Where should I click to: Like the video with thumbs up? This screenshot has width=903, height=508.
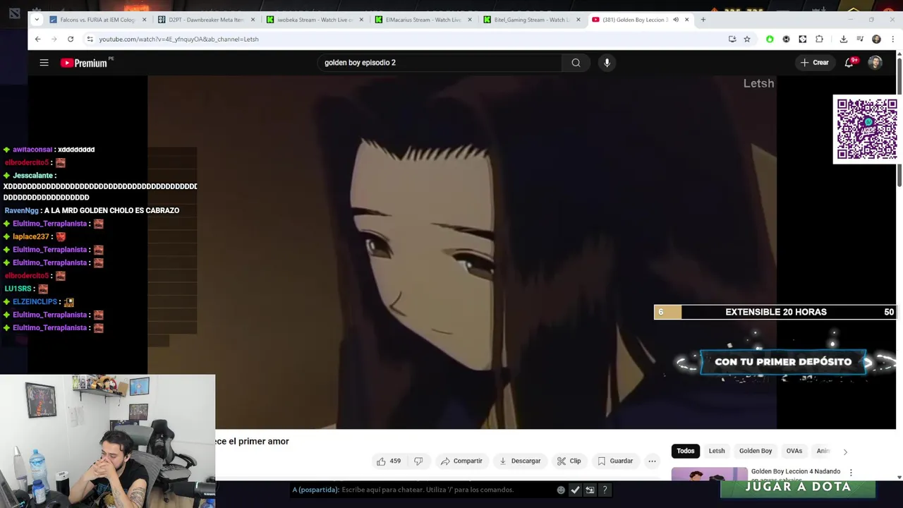[389, 461]
